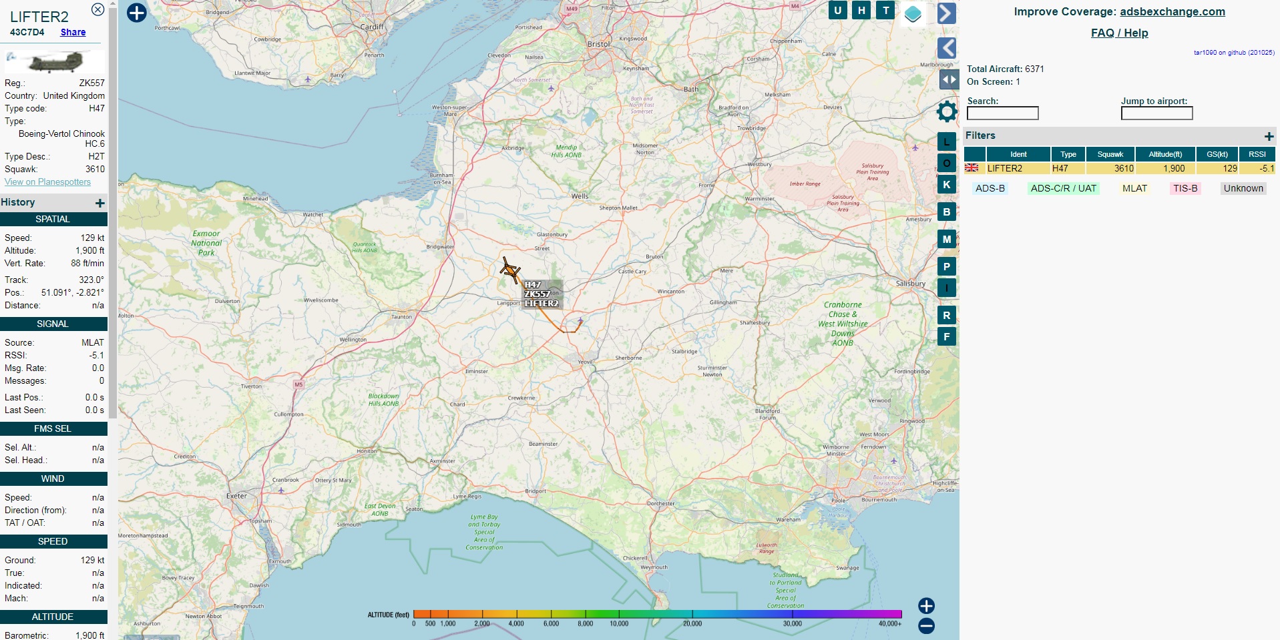The image size is (1280, 640).
Task: Zoom in the map with plus button
Action: [926, 605]
